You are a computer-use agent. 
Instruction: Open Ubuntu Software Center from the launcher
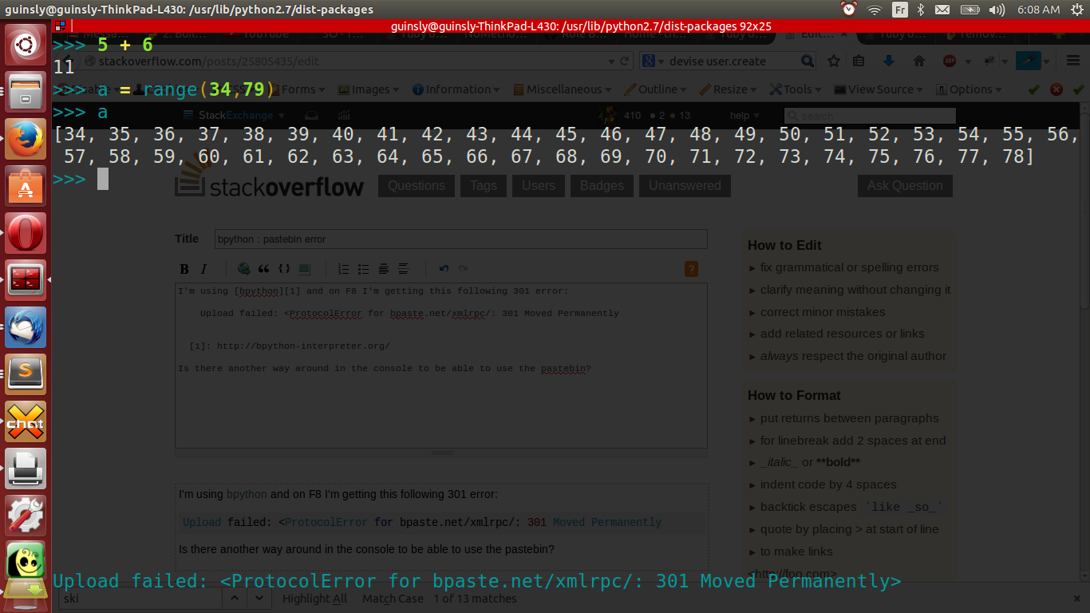(26, 186)
